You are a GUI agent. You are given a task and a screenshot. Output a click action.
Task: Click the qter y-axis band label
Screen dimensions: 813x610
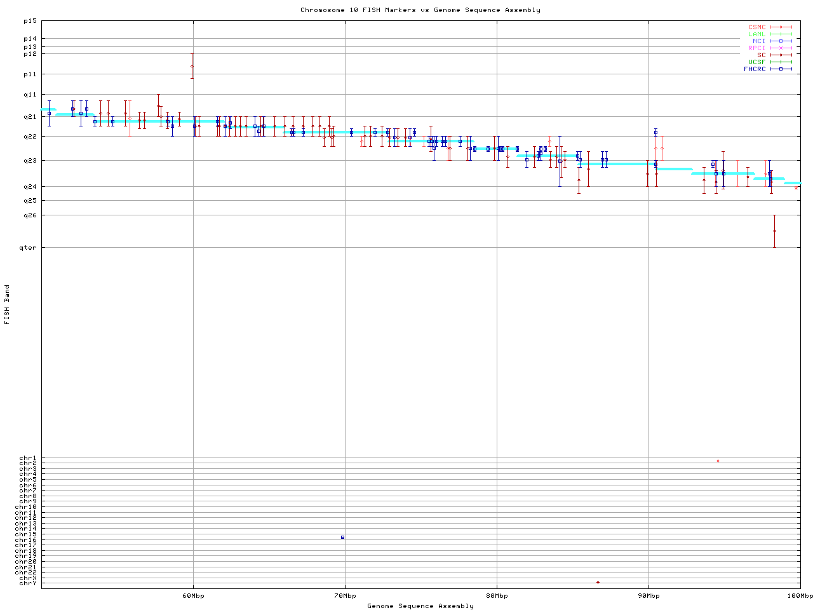[x=30, y=247]
